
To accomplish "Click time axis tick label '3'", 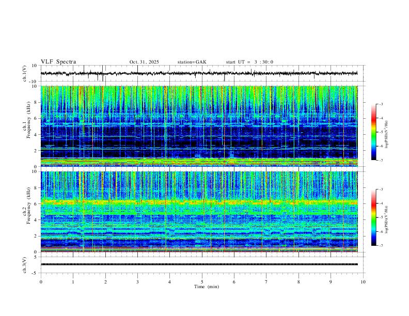I will point(137,282).
